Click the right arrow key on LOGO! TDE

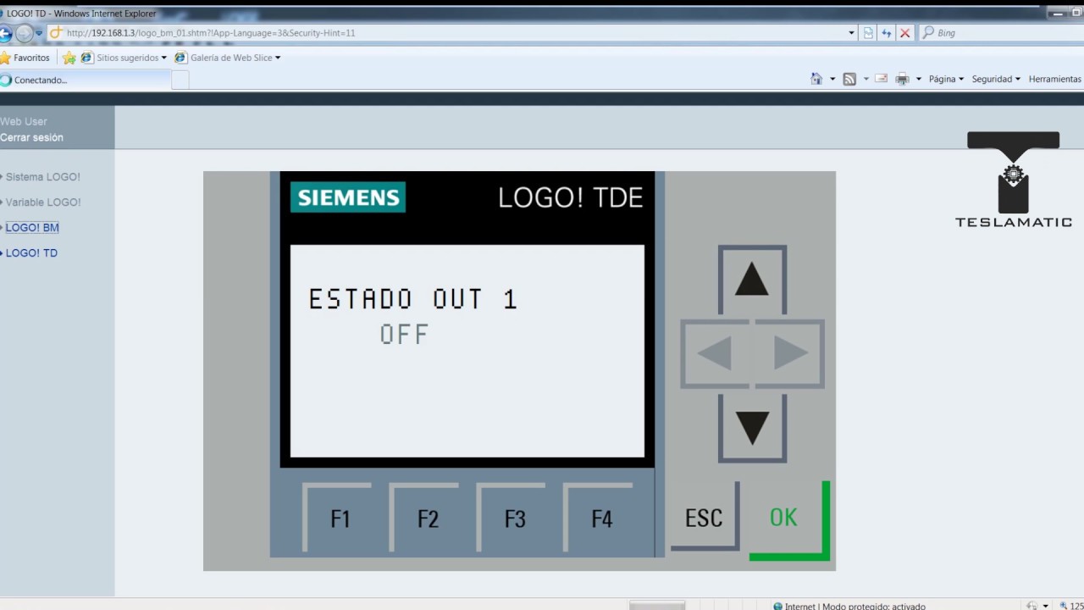[790, 353]
